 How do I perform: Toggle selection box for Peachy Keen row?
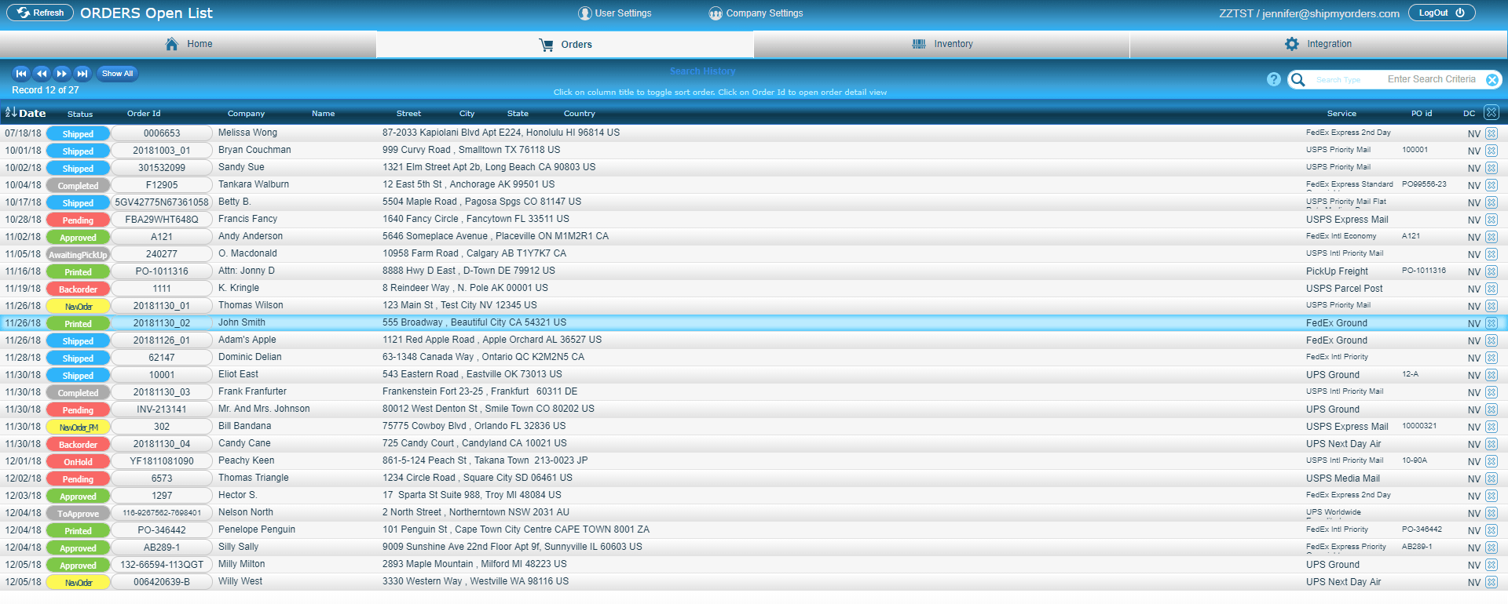pyautogui.click(x=1492, y=461)
